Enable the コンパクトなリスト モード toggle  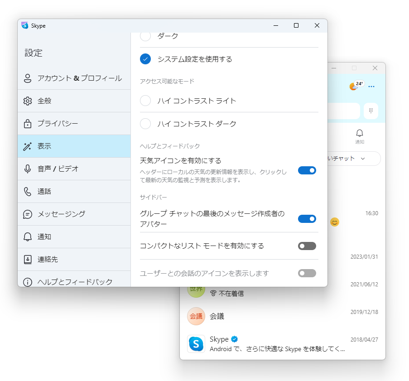(x=307, y=246)
